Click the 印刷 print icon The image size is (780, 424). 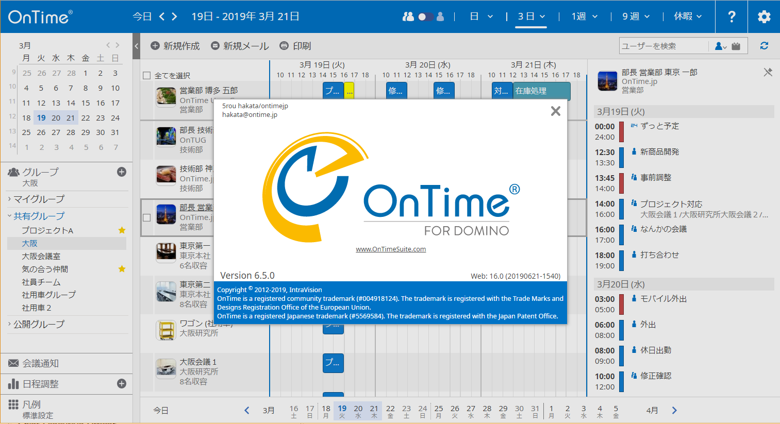[284, 46]
